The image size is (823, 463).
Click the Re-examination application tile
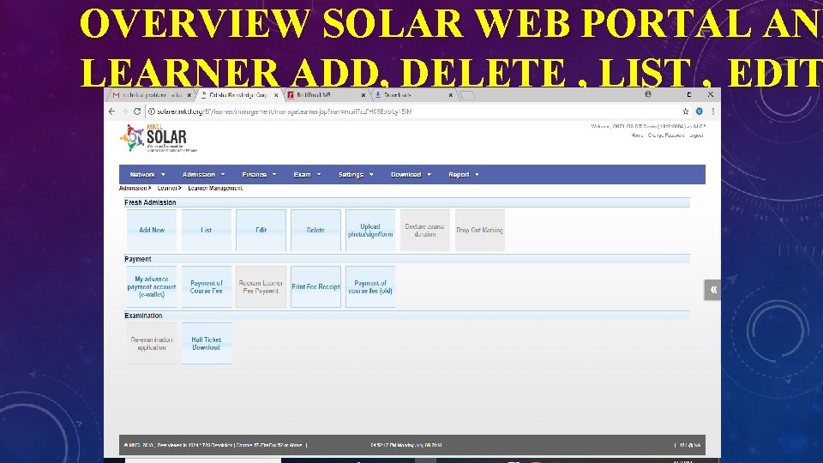pos(152,343)
